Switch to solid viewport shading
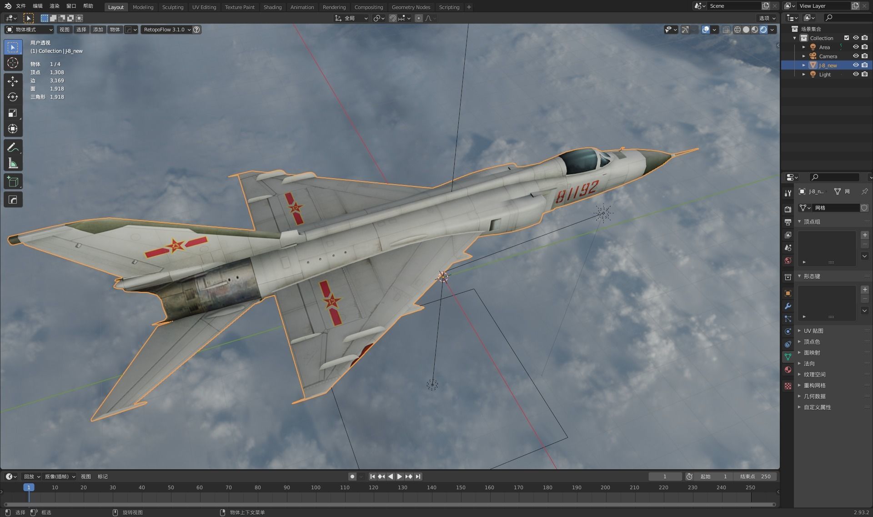 pyautogui.click(x=746, y=30)
